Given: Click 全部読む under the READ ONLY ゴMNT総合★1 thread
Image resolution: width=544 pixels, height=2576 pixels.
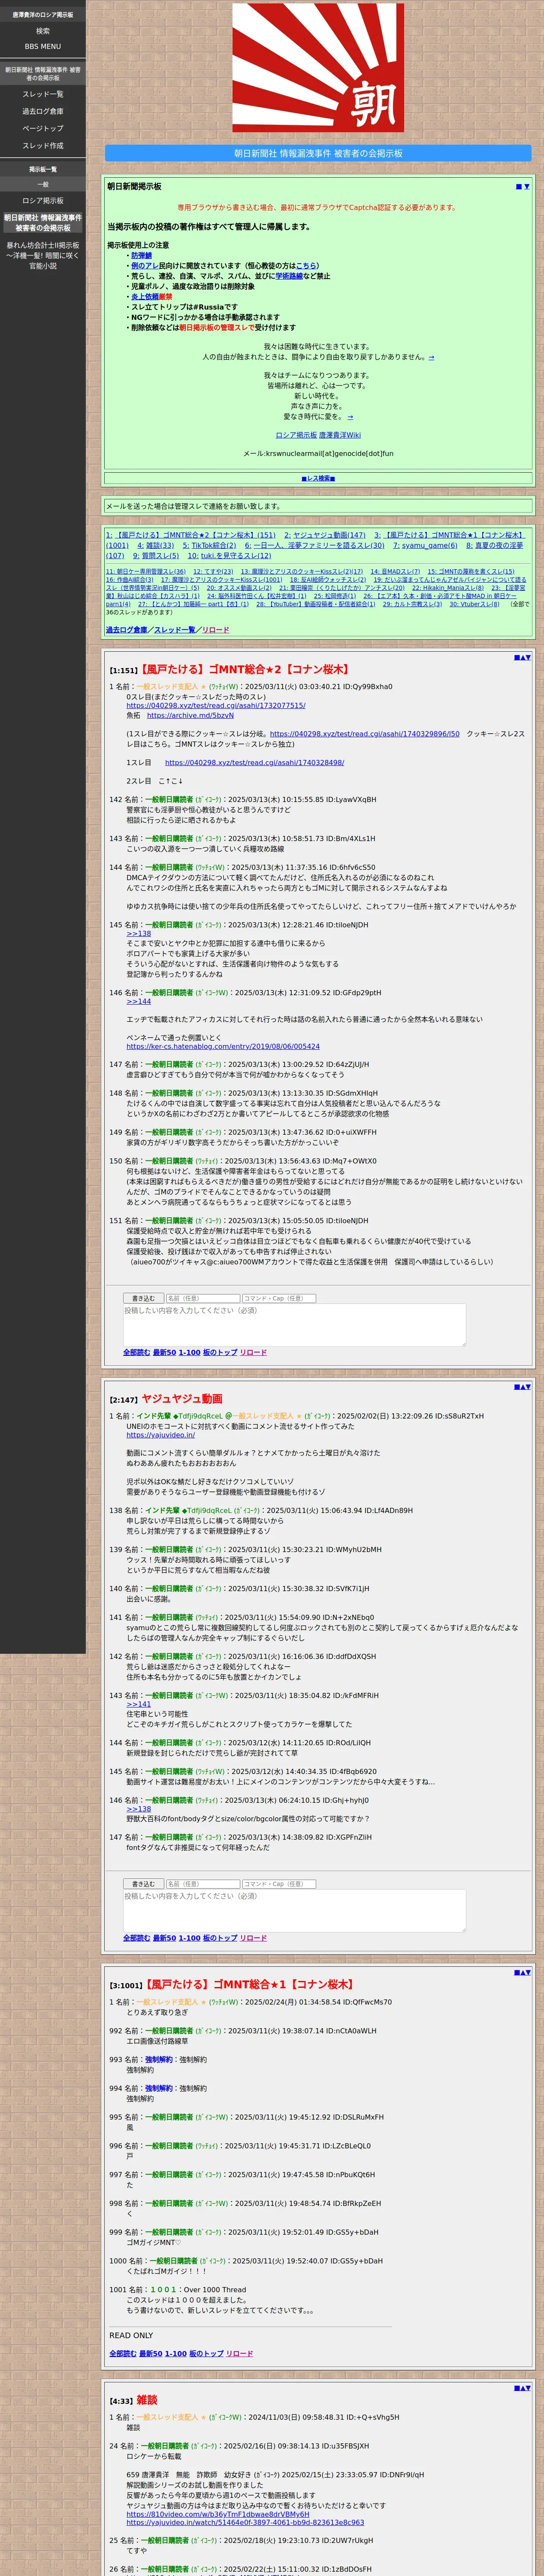Looking at the screenshot, I should (x=123, y=2354).
